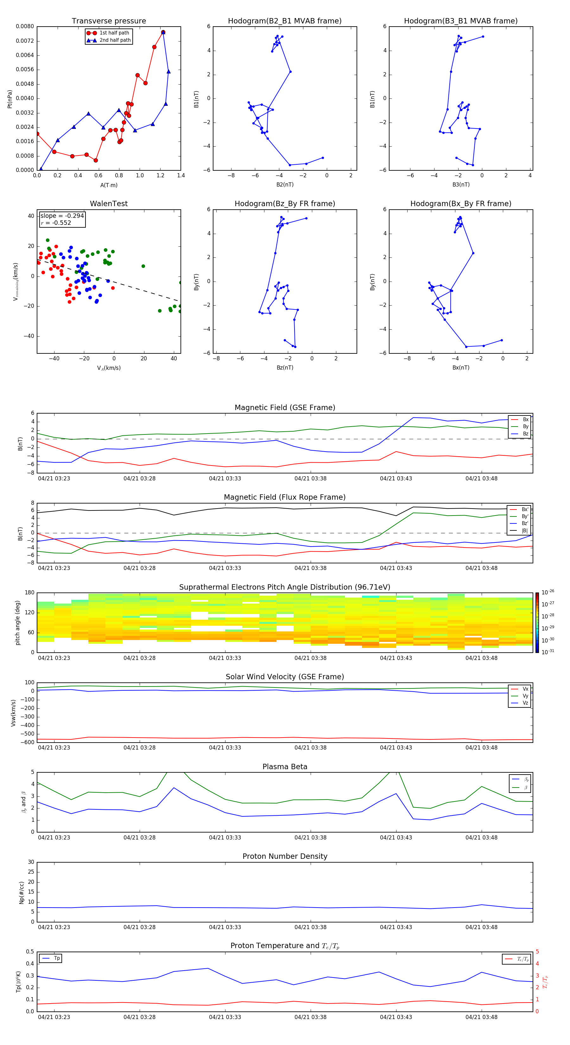Click the red Te/Tp right-axis label
This screenshot has height=1045, width=570.
pos(545,982)
